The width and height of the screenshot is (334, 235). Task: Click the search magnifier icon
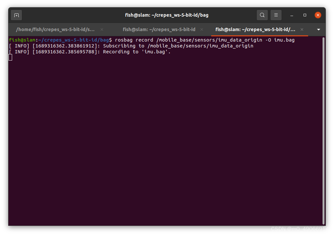pos(262,15)
